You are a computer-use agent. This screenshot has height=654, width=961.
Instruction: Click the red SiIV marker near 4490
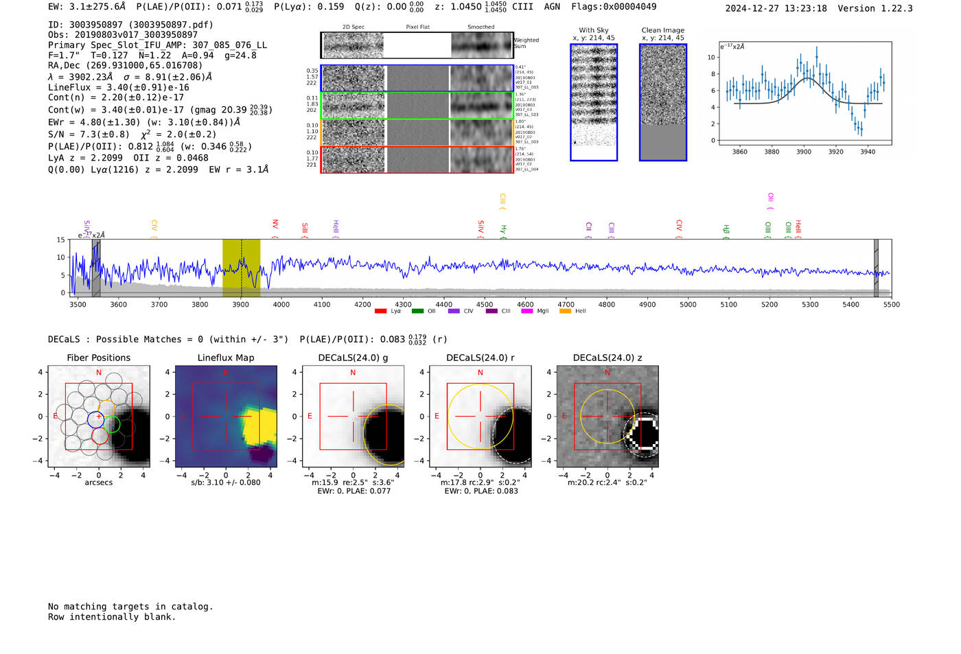tap(480, 229)
